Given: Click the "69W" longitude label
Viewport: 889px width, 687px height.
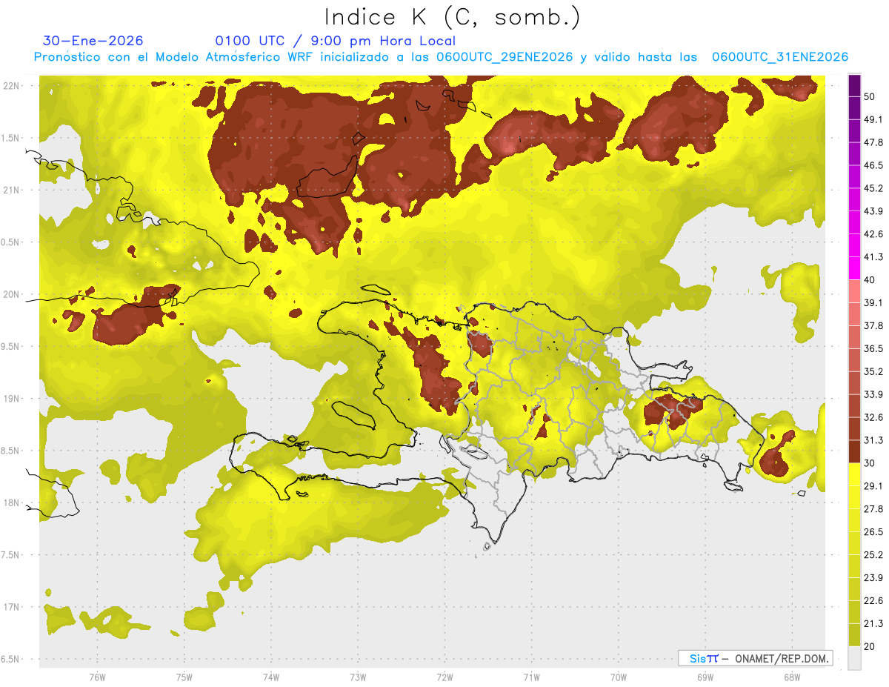Looking at the screenshot, I should pos(705,677).
